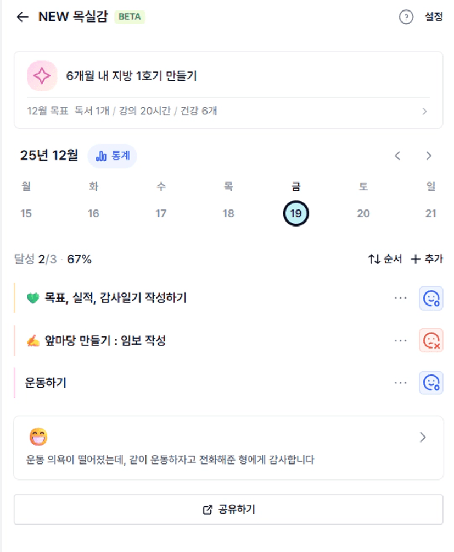The width and height of the screenshot is (454, 552).
Task: Open options for 운동하기 task
Action: [x=401, y=383]
